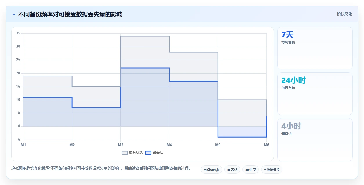The height and width of the screenshot is (185, 364).
Task: Click the 每日备份 caption
Action: coord(288,88)
